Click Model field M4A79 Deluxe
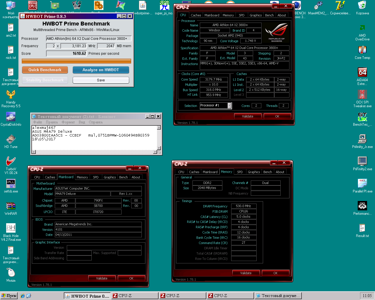This screenshot has height=300, width=375. click(x=83, y=194)
